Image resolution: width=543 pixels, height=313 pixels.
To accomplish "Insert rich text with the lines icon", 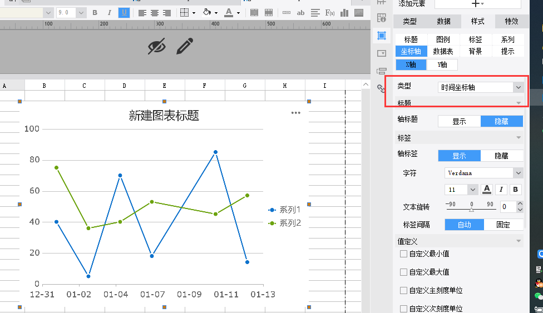I will click(x=315, y=13).
